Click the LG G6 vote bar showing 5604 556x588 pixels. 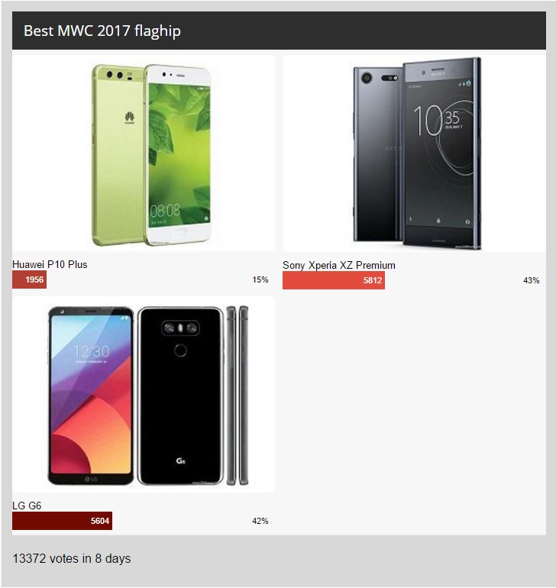(x=62, y=521)
